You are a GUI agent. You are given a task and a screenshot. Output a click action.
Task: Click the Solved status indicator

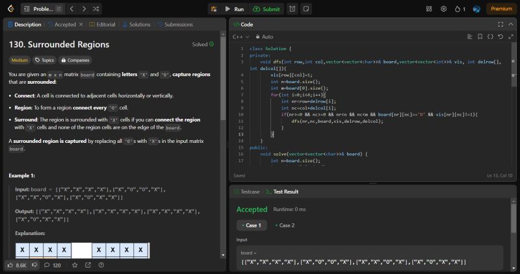[x=203, y=44]
